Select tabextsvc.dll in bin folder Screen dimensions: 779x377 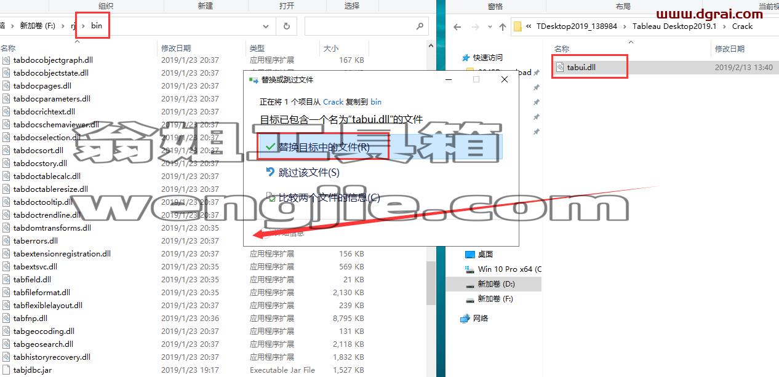[x=35, y=267]
